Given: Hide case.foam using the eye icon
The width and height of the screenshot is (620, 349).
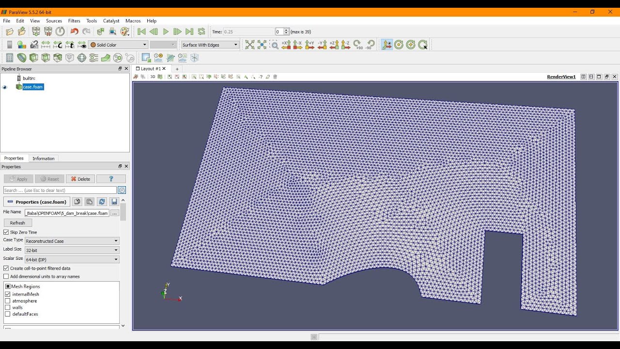Looking at the screenshot, I should tap(5, 87).
